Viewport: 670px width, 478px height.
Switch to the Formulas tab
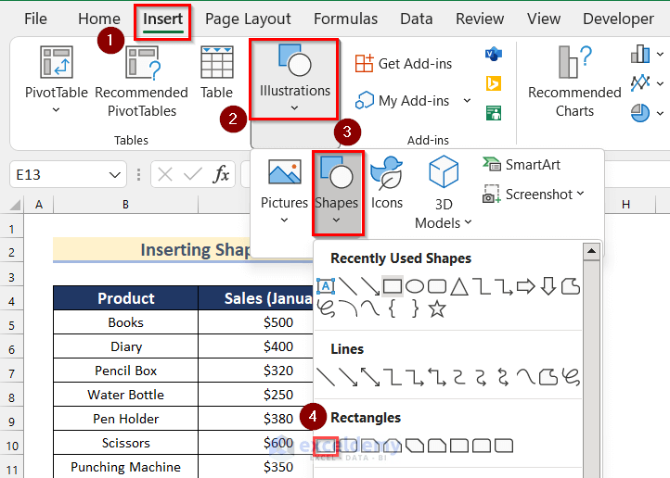click(346, 19)
